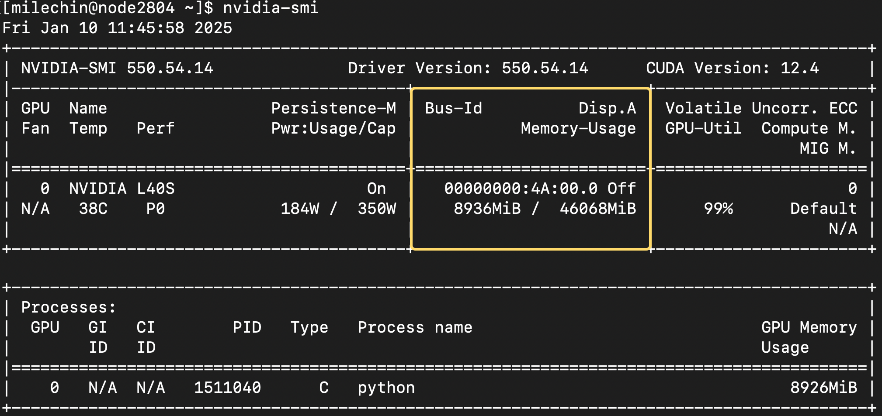Viewport: 882px width, 416px height.
Task: Click the 46068MiB total memory value
Action: (597, 209)
